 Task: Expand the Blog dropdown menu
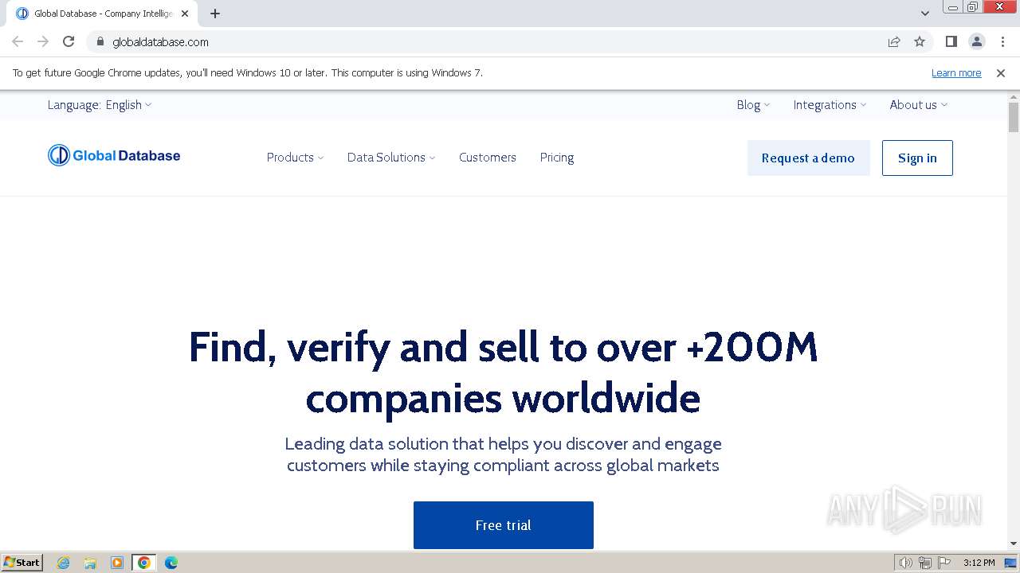click(753, 105)
